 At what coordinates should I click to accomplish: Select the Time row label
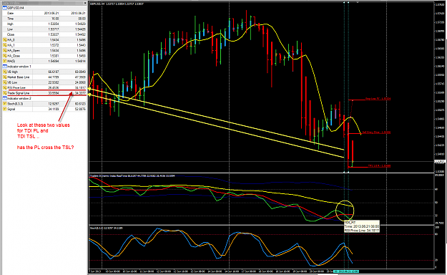point(10,19)
